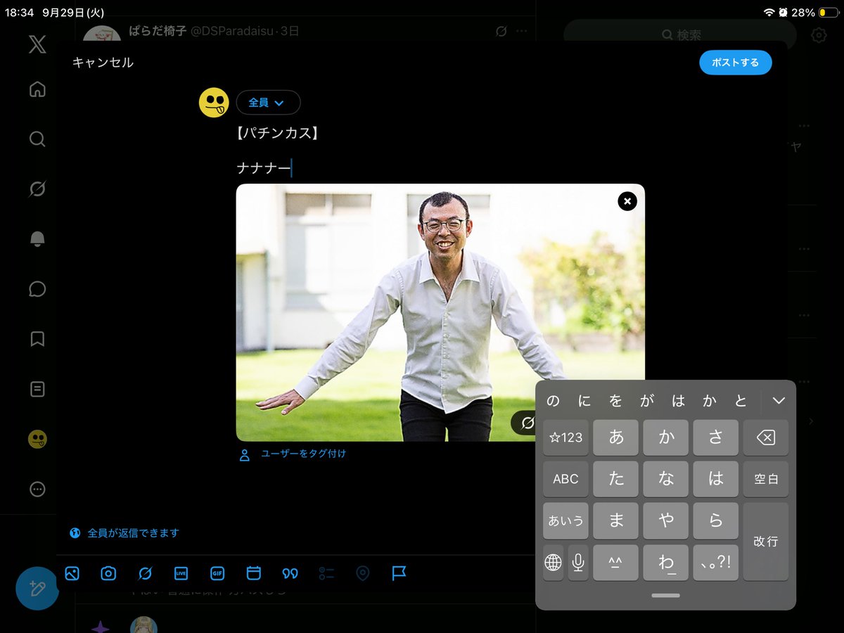Screen dimensions: 844x633
Task: Tap the punctuation 、。?! key
Action: 716,562
